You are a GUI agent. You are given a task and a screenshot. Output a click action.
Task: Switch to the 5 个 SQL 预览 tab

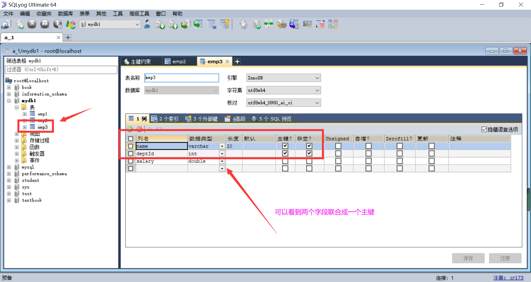click(272, 119)
